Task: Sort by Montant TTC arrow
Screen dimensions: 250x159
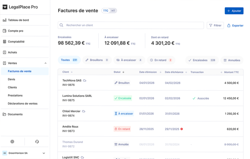Action: tap(221, 72)
